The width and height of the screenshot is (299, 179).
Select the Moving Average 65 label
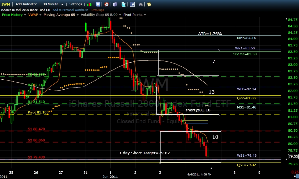[59, 15]
